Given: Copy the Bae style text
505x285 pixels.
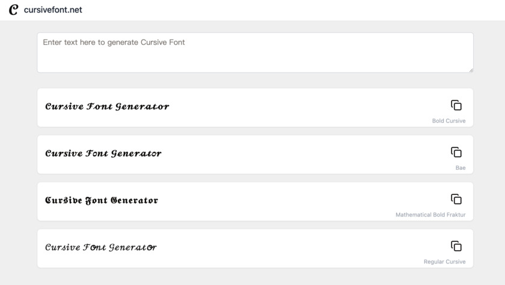Looking at the screenshot, I should click(456, 152).
